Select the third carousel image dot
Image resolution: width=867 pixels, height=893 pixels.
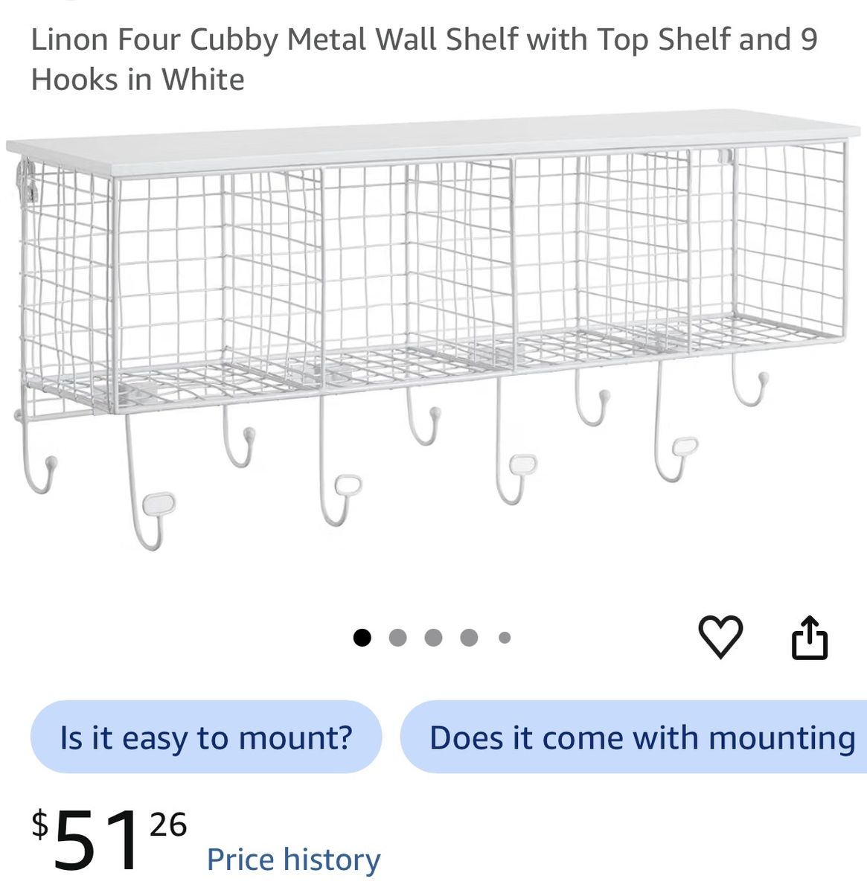pyautogui.click(x=433, y=638)
